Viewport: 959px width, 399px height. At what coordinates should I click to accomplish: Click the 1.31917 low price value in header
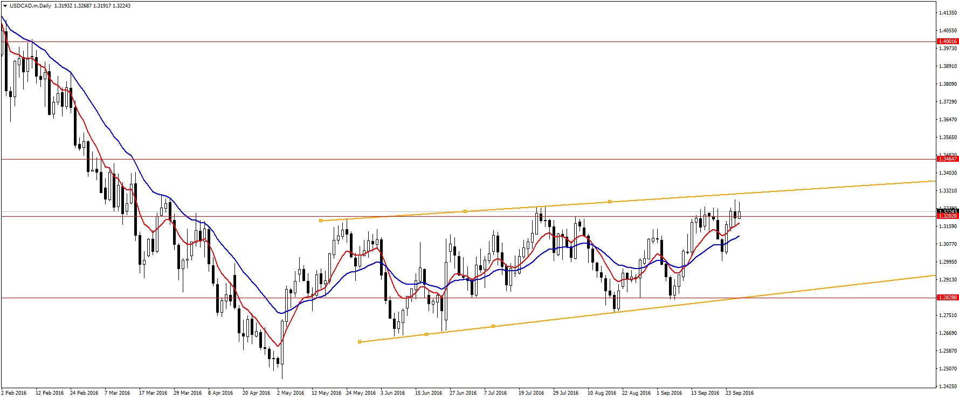coord(102,6)
